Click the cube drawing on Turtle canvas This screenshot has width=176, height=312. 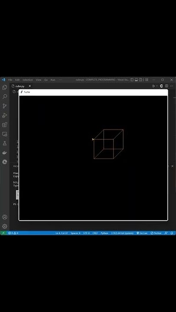(x=108, y=144)
